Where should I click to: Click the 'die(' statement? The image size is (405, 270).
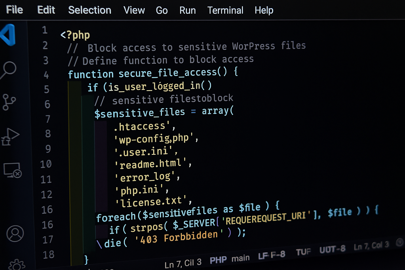tap(115, 243)
